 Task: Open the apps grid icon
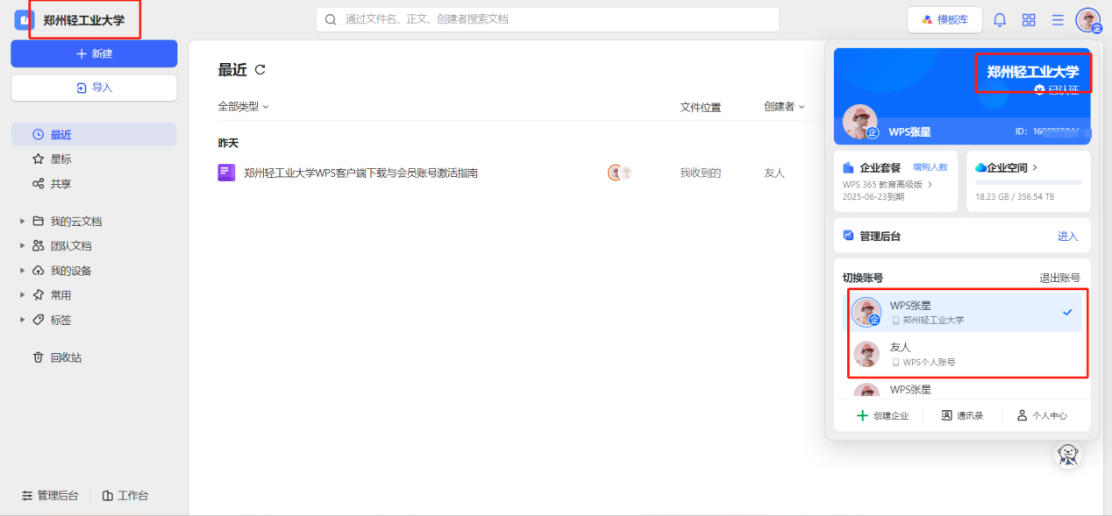[1029, 20]
